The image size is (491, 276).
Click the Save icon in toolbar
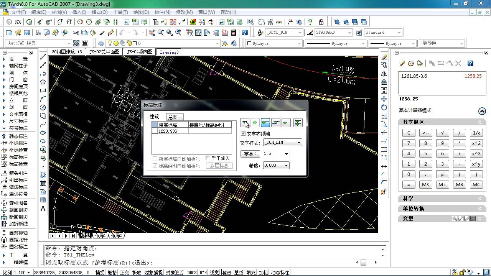click(x=27, y=33)
